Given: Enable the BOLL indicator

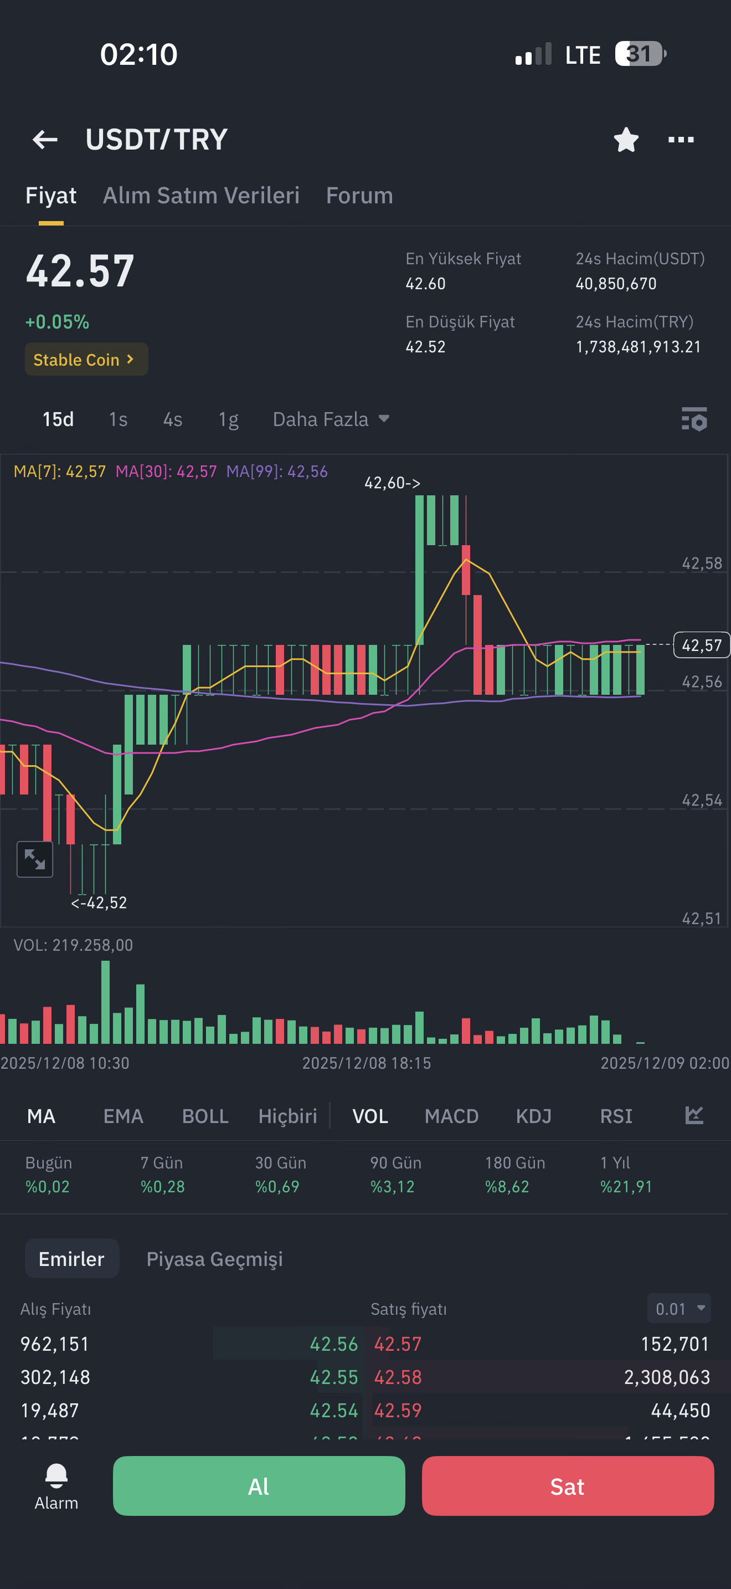Looking at the screenshot, I should [205, 1116].
